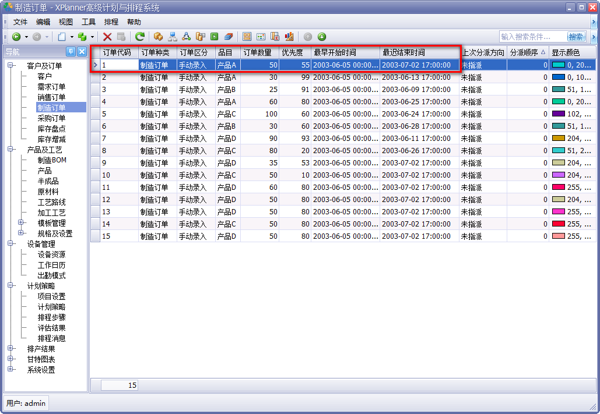Screen dimensions: 600x414
Task: Click the quantity cell 100 in row 5
Action: pos(260,114)
